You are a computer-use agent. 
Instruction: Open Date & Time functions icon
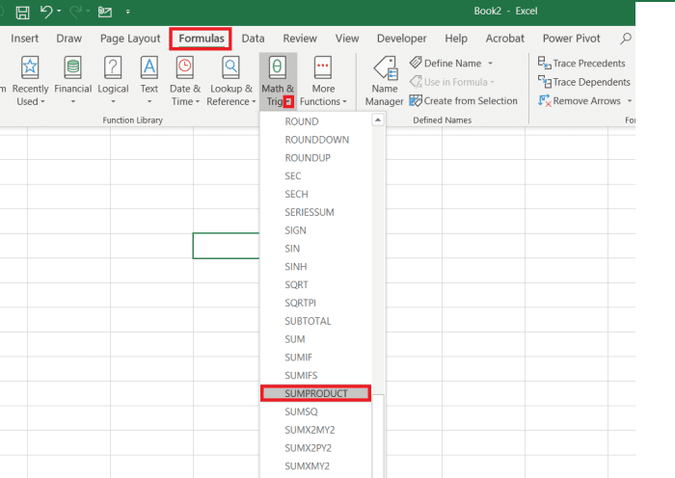185,68
